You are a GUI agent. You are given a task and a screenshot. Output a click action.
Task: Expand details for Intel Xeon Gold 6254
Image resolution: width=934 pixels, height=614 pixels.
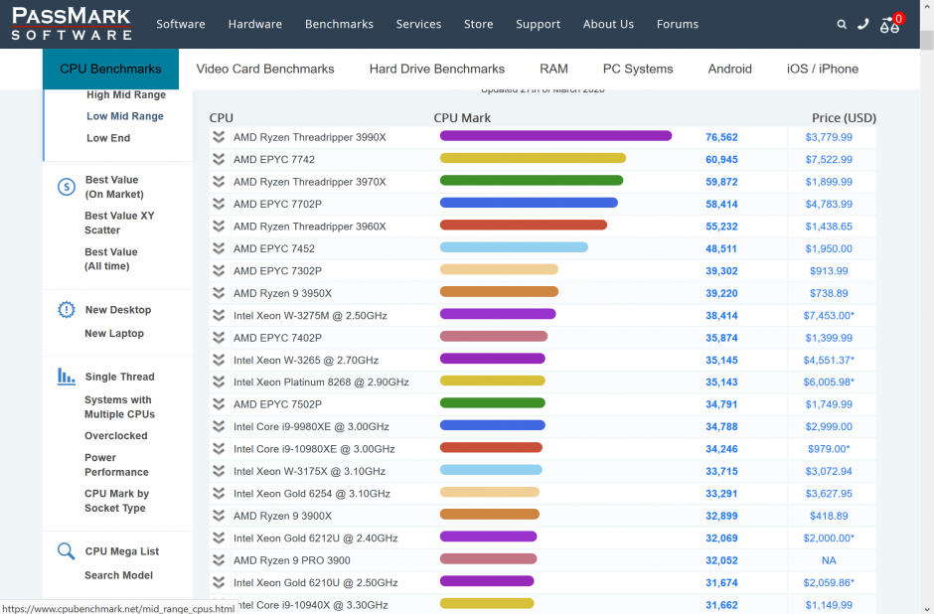(x=219, y=494)
